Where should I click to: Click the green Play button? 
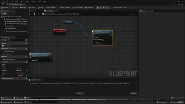click(98, 8)
